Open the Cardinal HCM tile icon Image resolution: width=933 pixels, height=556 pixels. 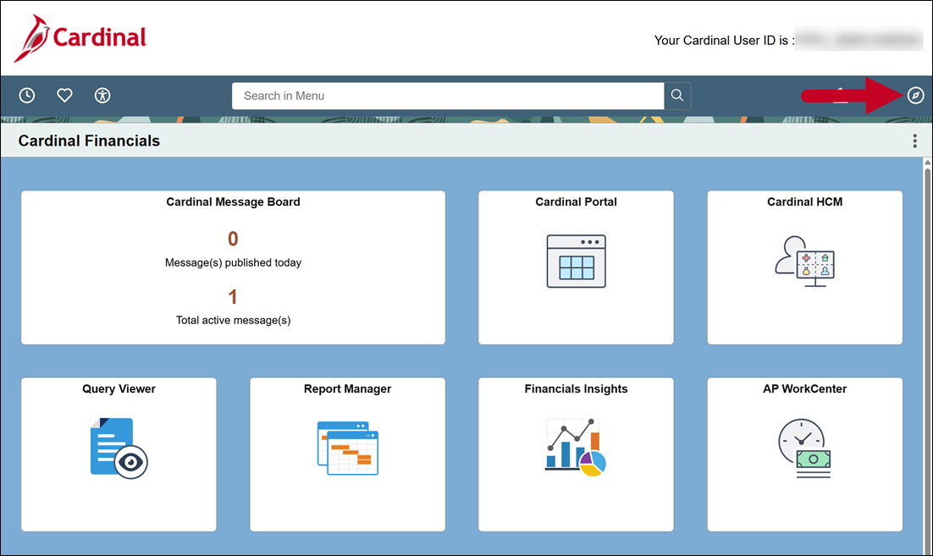(x=804, y=261)
